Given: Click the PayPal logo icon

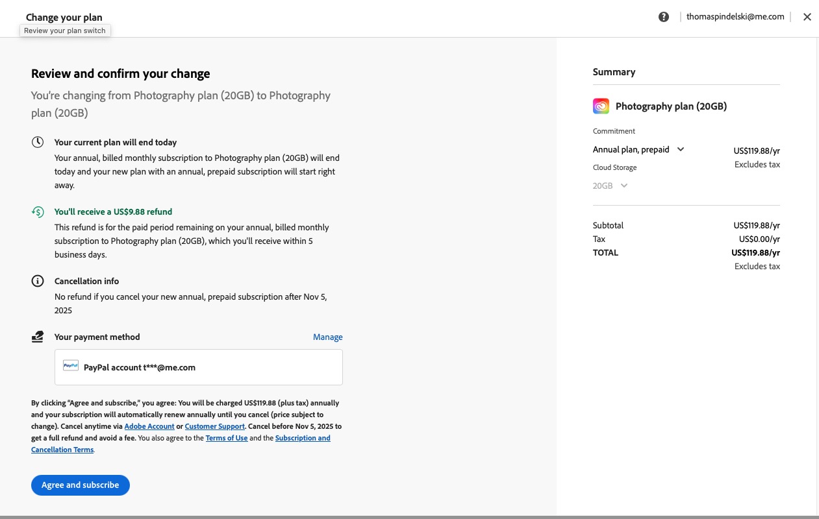Looking at the screenshot, I should [71, 366].
